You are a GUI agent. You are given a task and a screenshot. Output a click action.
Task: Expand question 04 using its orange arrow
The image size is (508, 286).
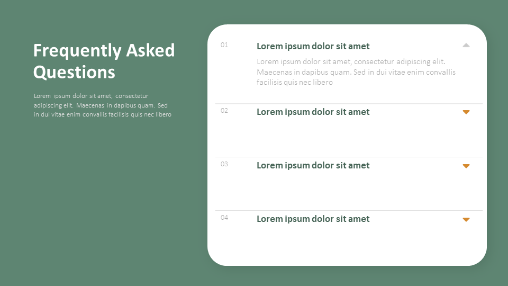(x=466, y=219)
